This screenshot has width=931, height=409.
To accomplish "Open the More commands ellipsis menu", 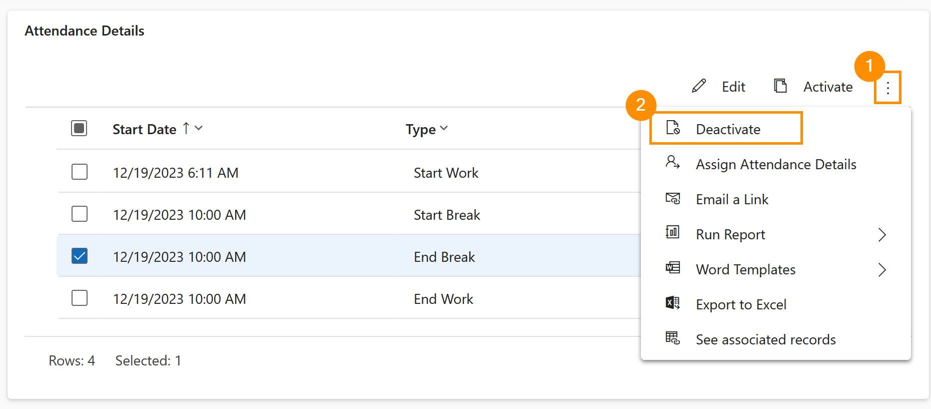I will tap(888, 87).
